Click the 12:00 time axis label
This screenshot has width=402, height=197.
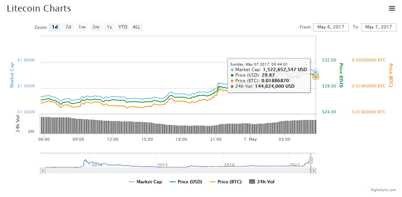[113, 140]
